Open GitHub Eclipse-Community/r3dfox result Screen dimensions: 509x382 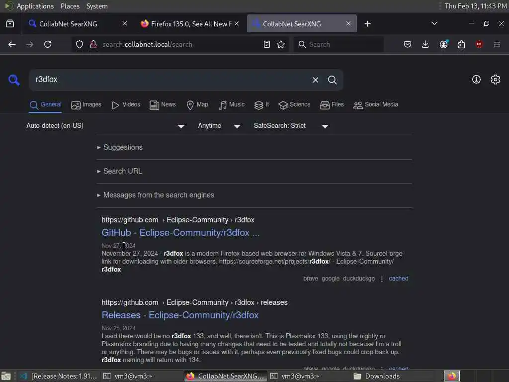click(x=180, y=233)
